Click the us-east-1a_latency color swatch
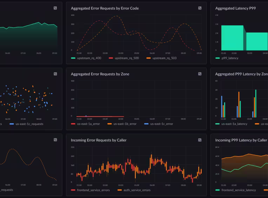This screenshot has height=198, width=268. click(x=217, y=124)
